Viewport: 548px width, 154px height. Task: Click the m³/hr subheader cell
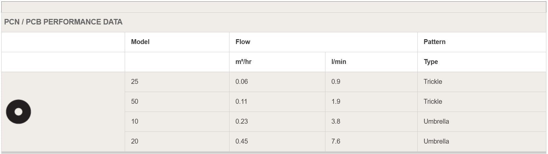click(x=243, y=62)
